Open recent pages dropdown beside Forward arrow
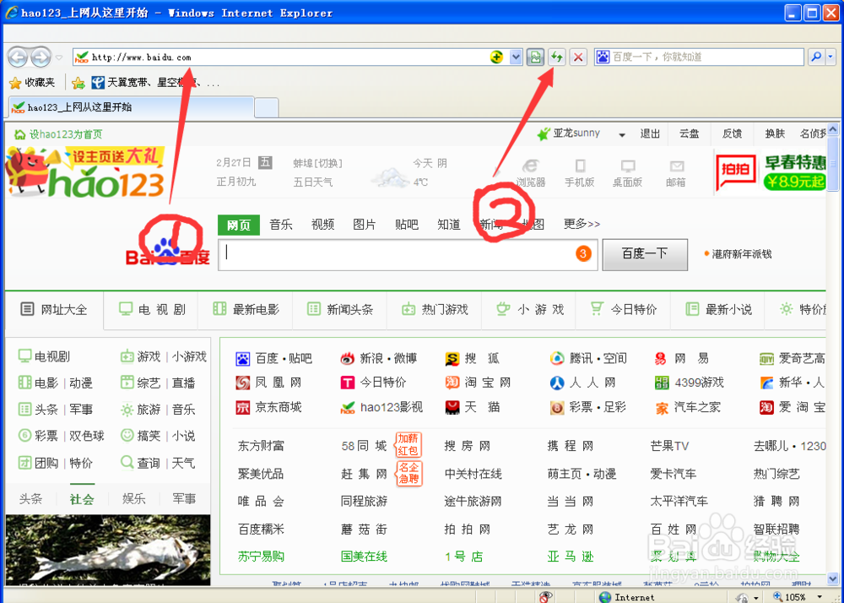The image size is (844, 603). [59, 57]
